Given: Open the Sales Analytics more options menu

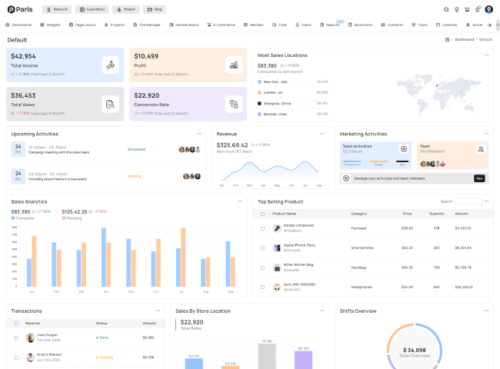Looking at the screenshot, I should click(240, 201).
